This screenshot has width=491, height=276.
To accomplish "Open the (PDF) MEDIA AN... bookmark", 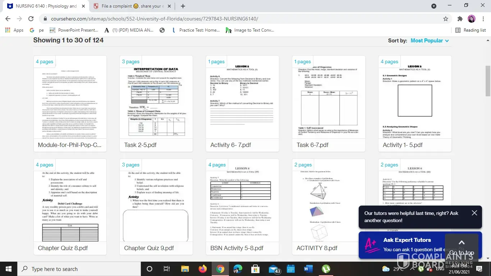I will click(129, 30).
